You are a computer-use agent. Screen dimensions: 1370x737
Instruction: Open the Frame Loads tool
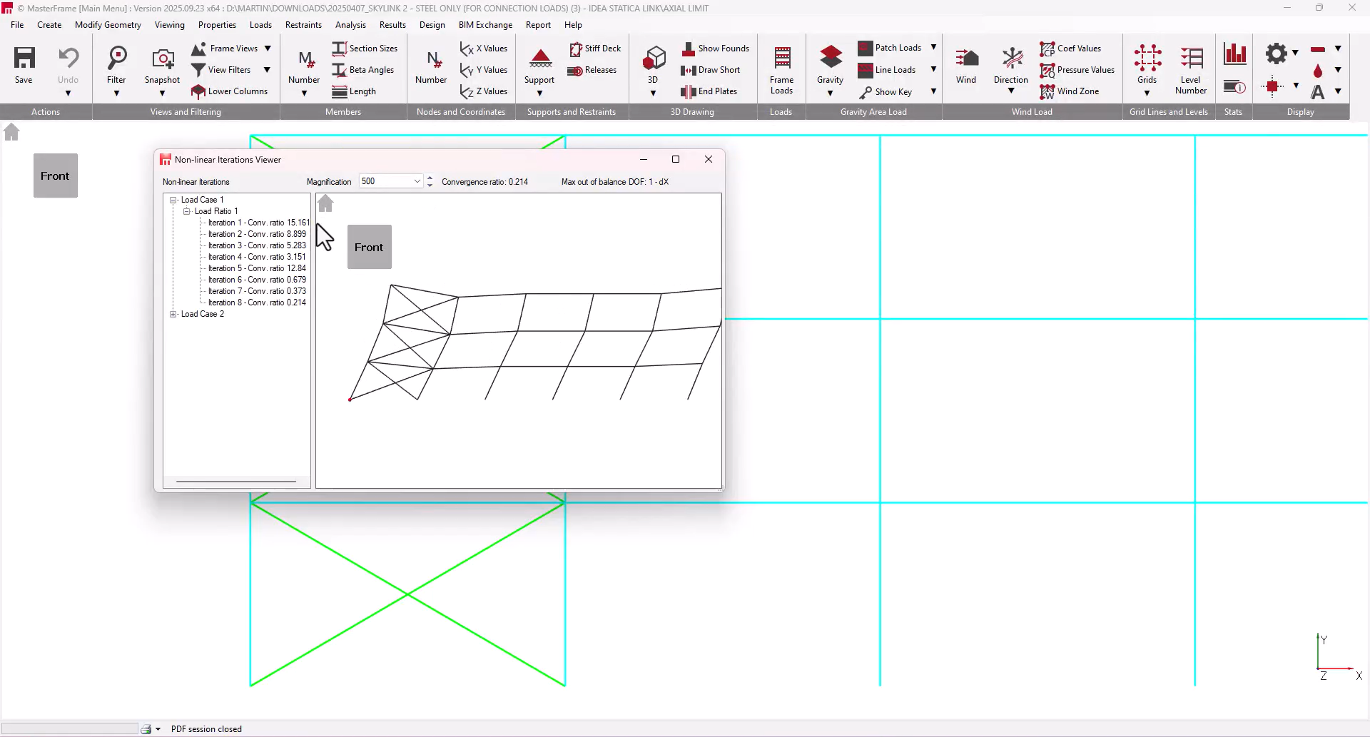click(782, 58)
